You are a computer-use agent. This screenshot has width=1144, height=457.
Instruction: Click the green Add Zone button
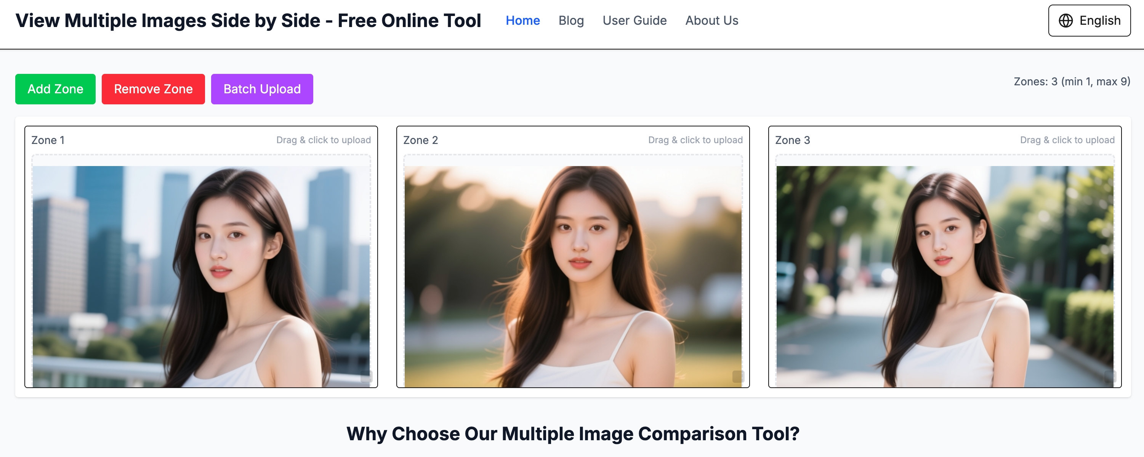coord(55,89)
